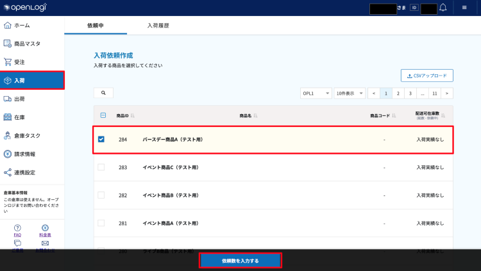Switch to the 入荷履歴 tab
The height and width of the screenshot is (271, 481).
click(157, 25)
